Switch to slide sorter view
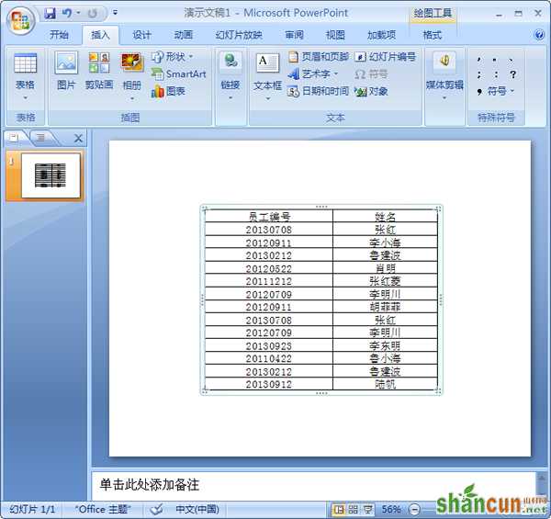Viewport: 551px width, 519px height. [x=354, y=509]
